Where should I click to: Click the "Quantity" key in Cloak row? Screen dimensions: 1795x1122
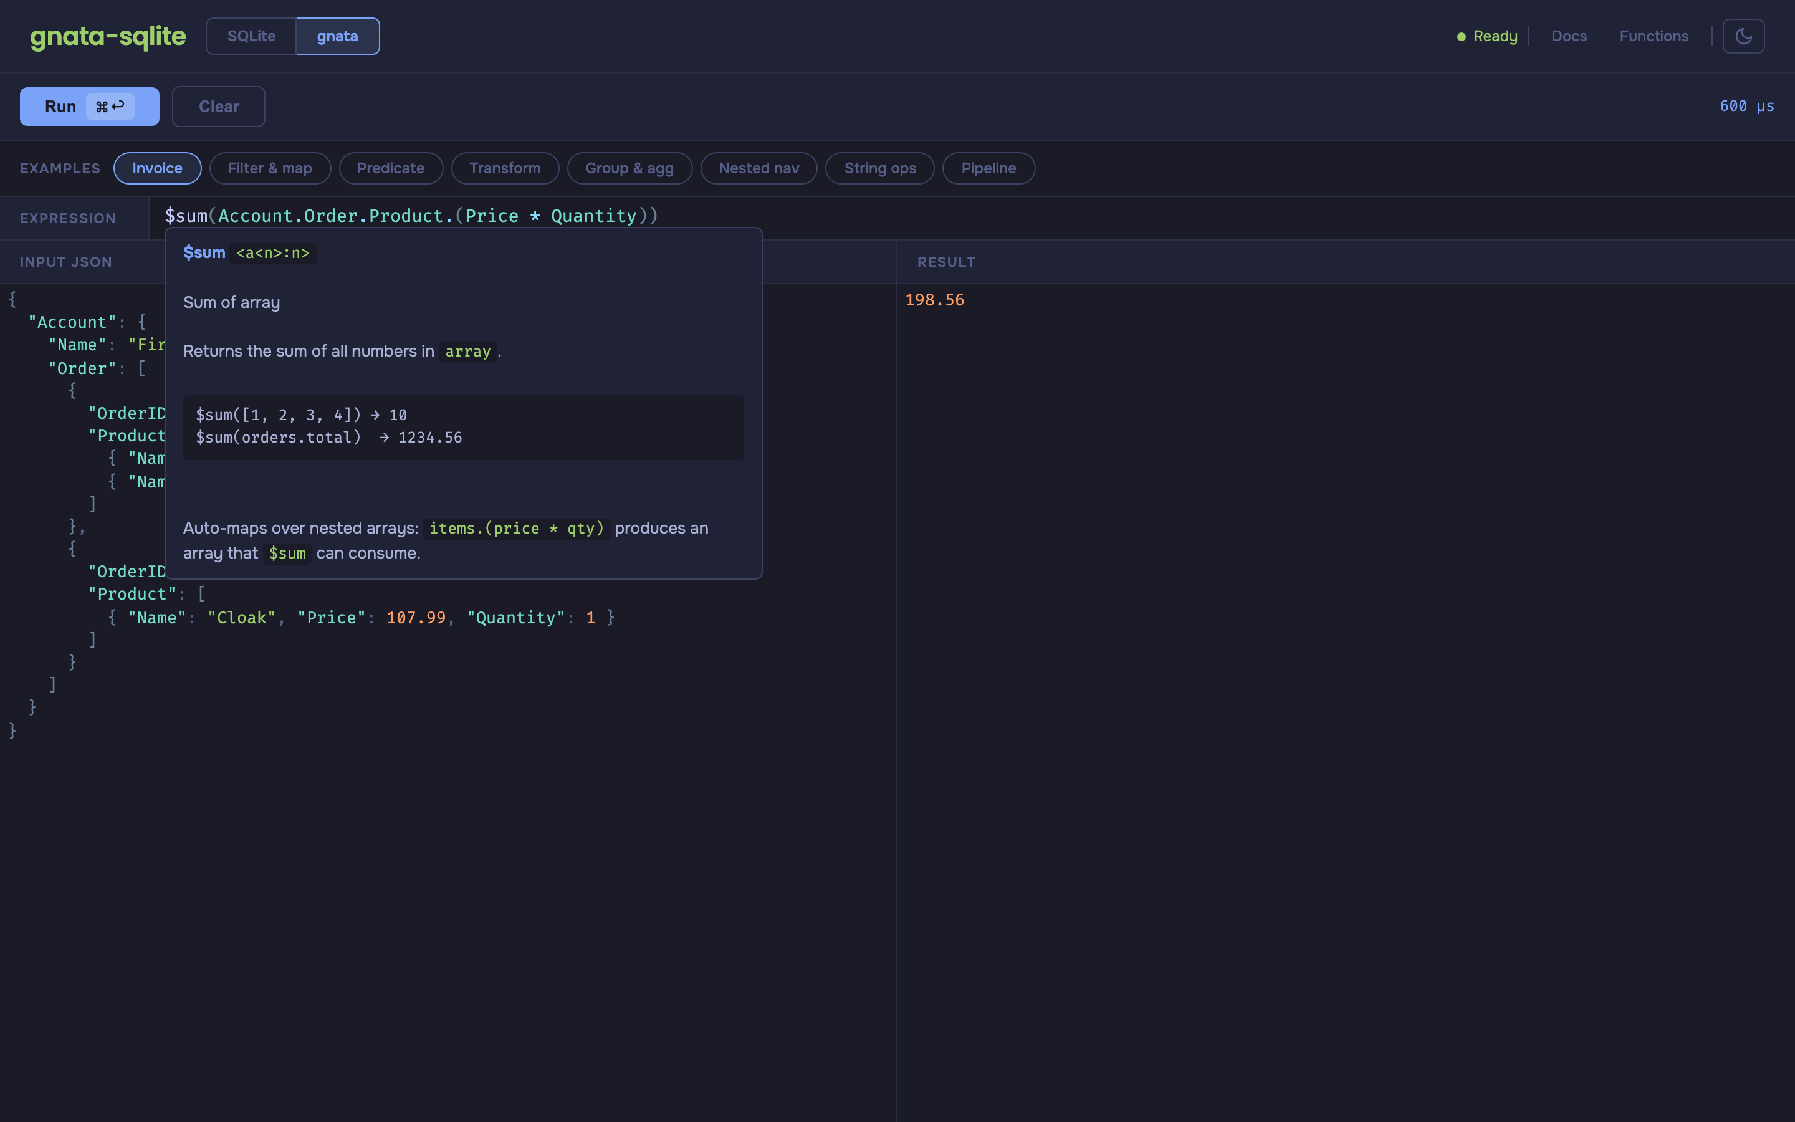515,618
